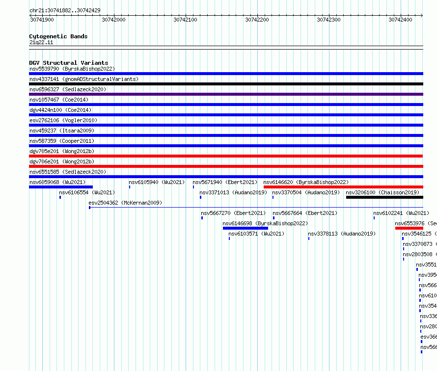437x371 pixels.
Task: Click the 30742200 ruler position label
Action: [257, 20]
